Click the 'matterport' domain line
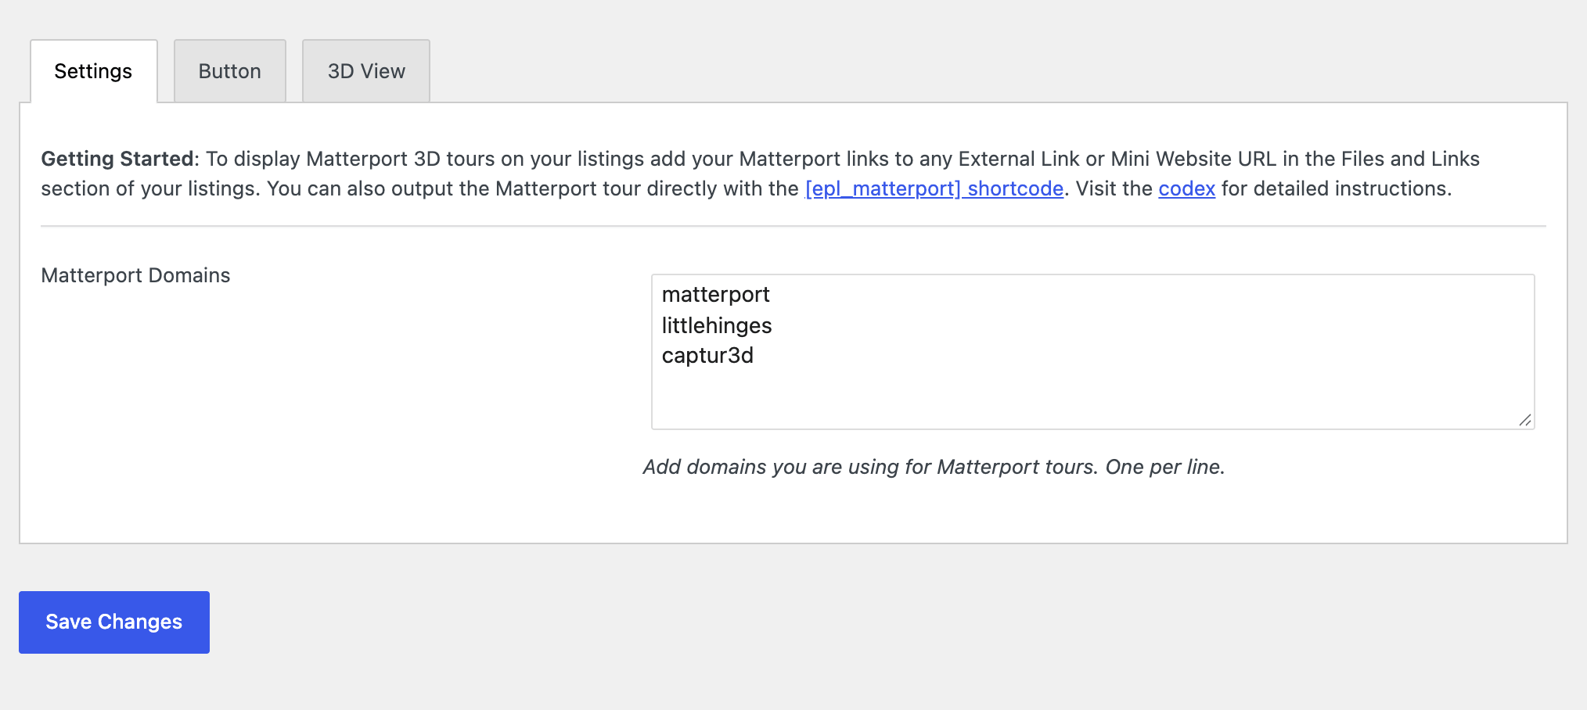Screen dimensions: 1587x710 coord(716,295)
